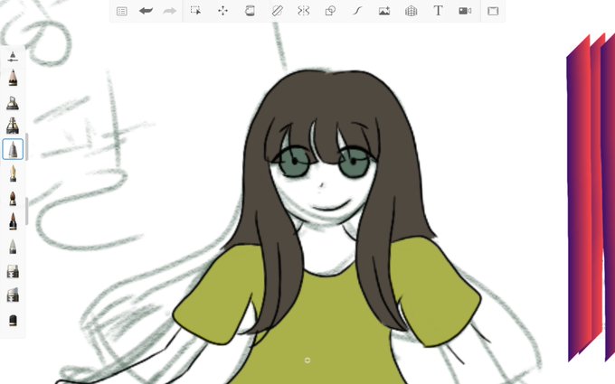The width and height of the screenshot is (615, 384).
Task: Pick the dark metal marker brush
Action: pos(13,126)
